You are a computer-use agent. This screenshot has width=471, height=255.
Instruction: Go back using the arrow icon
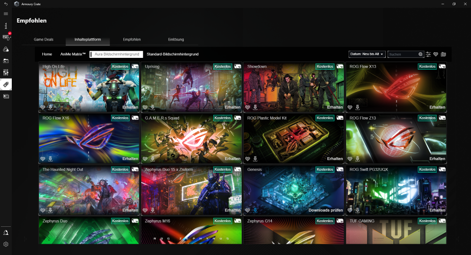point(6,4)
